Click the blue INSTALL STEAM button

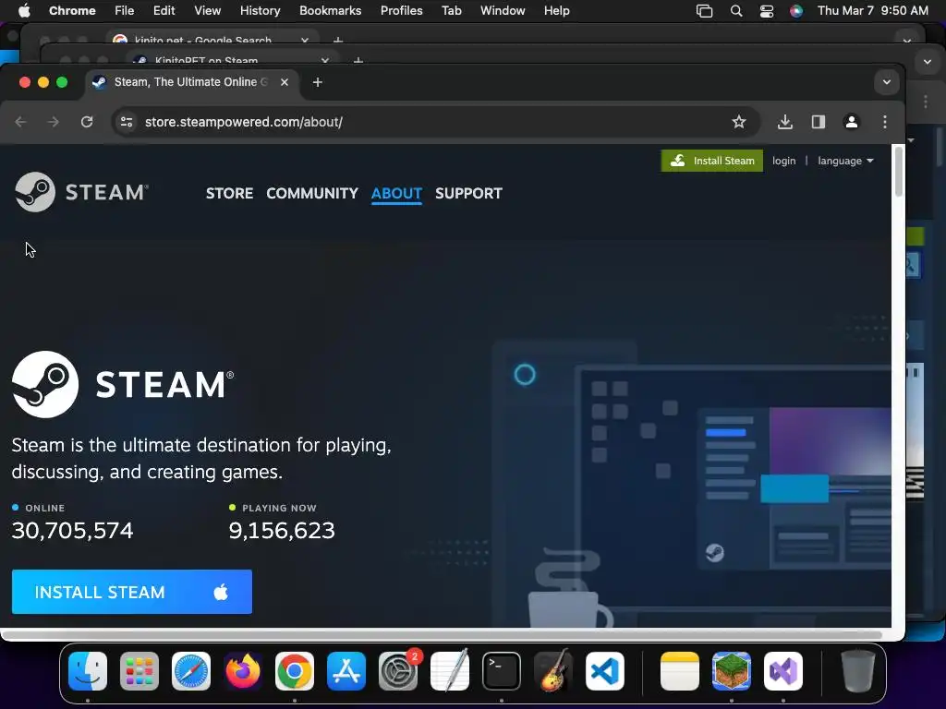click(132, 592)
